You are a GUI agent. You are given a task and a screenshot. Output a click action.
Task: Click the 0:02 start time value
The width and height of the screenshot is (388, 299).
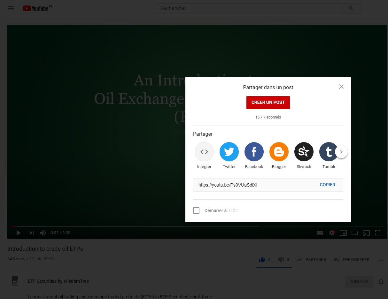pos(234,211)
